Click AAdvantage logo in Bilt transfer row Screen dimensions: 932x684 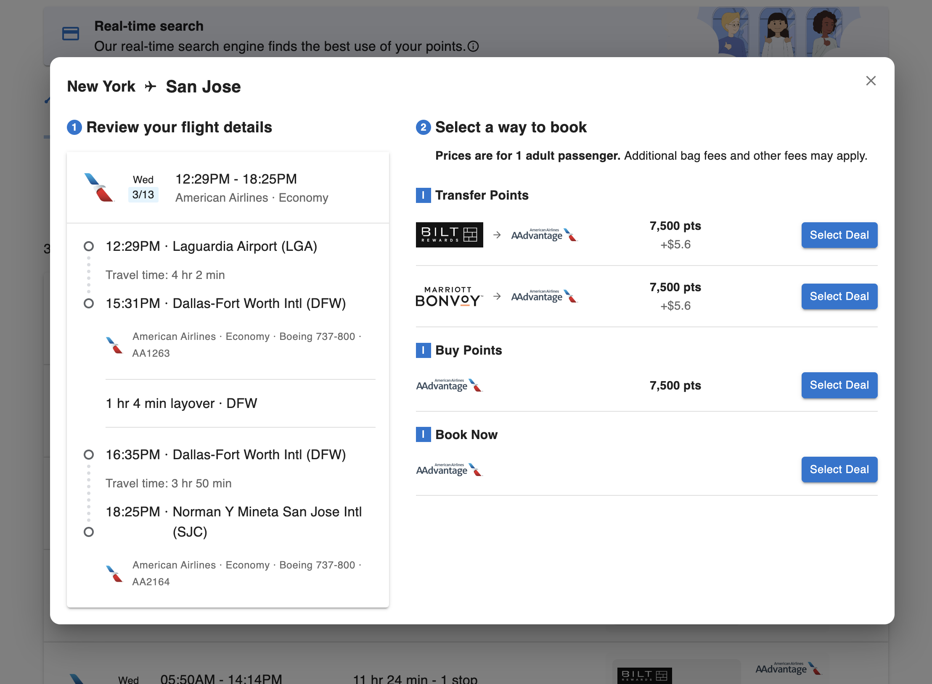pos(544,235)
